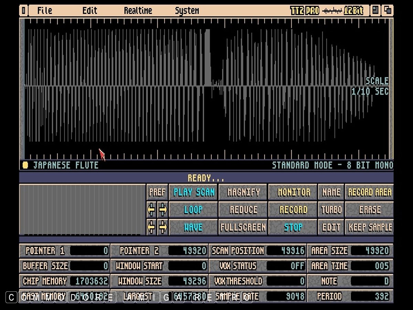Click the yellow dot beside JAPANESE FLUTE
This screenshot has height=310, width=413.
click(x=25, y=165)
